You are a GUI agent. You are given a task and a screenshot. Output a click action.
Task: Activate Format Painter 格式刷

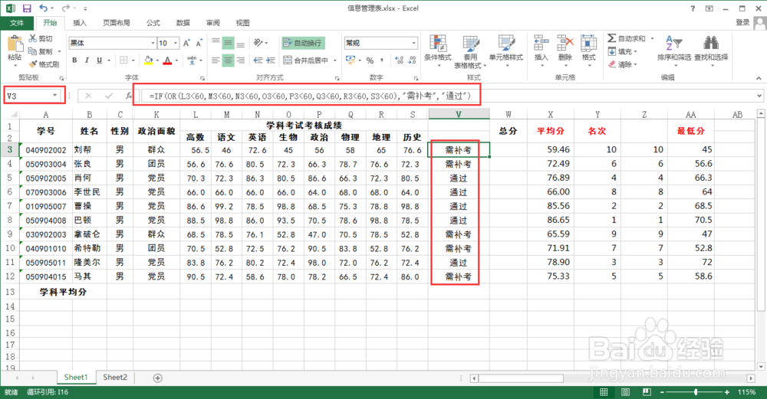[x=44, y=64]
